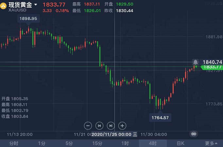Click the 1764.57 low price marker
The width and height of the screenshot is (223, 147).
pos(160,118)
